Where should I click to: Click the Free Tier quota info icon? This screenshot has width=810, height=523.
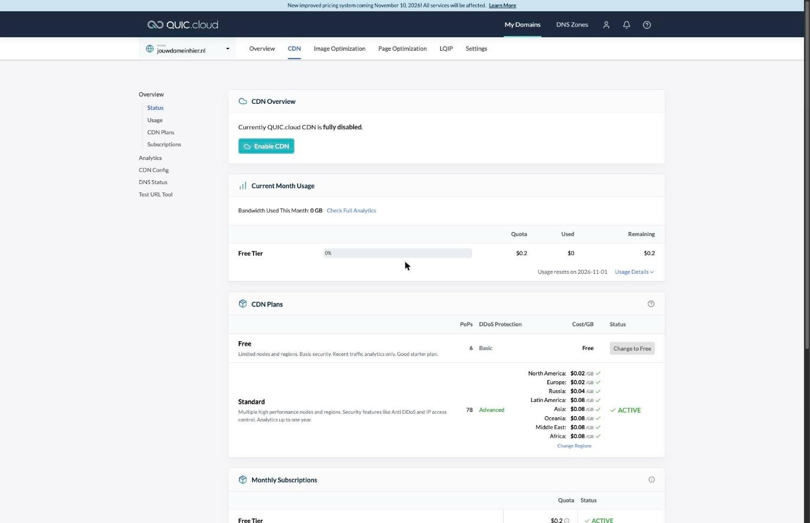567,521
